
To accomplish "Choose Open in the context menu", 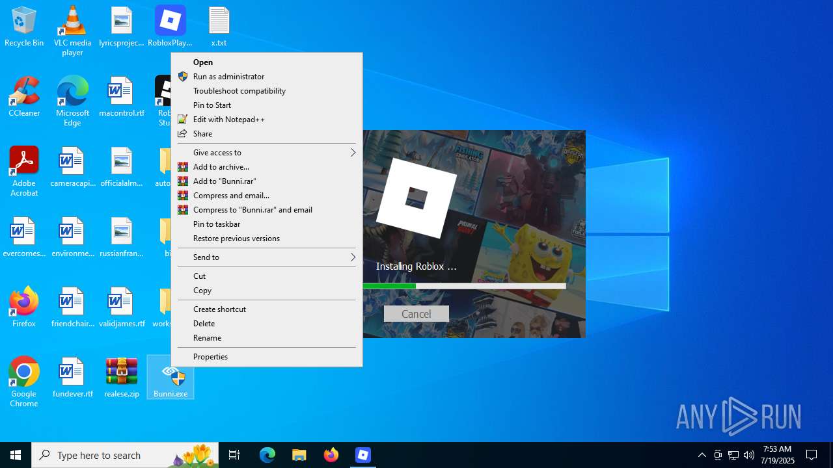I will pyautogui.click(x=267, y=62).
